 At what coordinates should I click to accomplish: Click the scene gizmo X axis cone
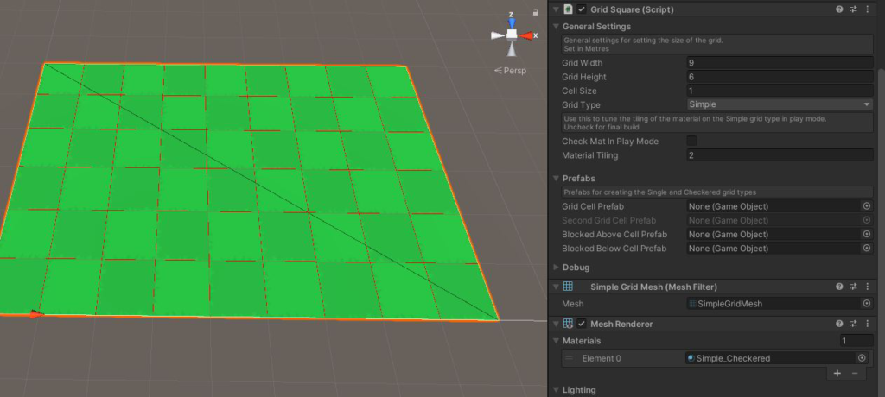527,35
